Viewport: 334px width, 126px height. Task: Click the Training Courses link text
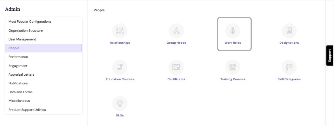(233, 79)
